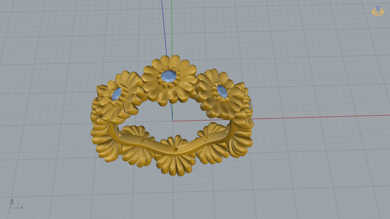The image size is (390, 219).
Task: Select the blue gemstone in the top center flower
Action: [168, 76]
